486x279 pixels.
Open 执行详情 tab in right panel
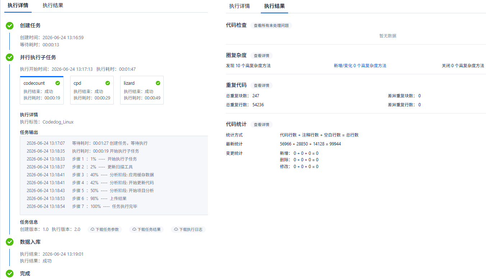(240, 6)
